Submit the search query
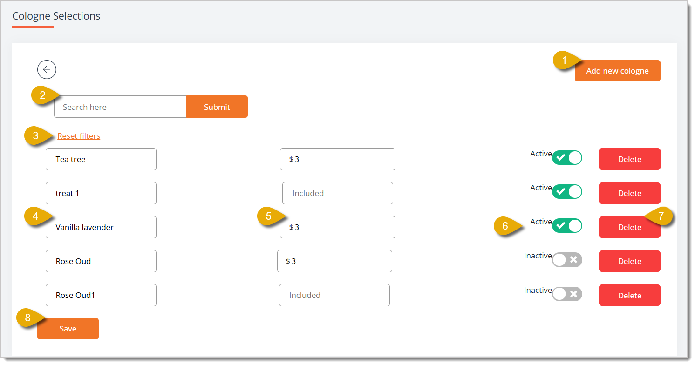This screenshot has width=695, height=365. (217, 107)
